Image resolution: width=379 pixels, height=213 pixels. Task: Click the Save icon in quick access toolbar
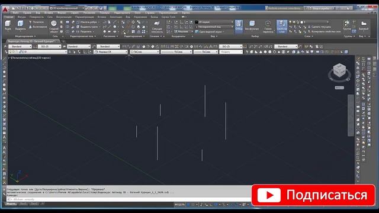tap(23, 8)
